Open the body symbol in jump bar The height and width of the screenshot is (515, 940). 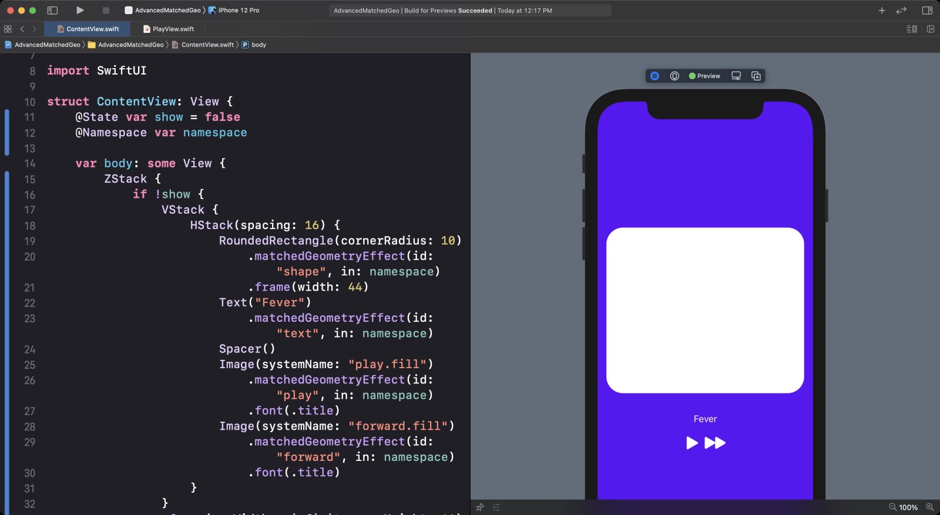(254, 45)
